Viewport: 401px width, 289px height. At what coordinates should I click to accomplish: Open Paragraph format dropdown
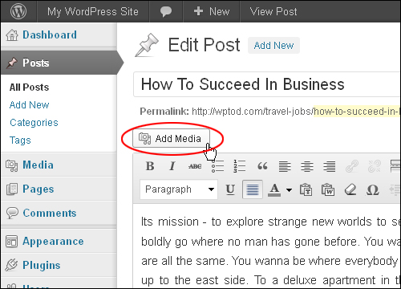pyautogui.click(x=179, y=189)
